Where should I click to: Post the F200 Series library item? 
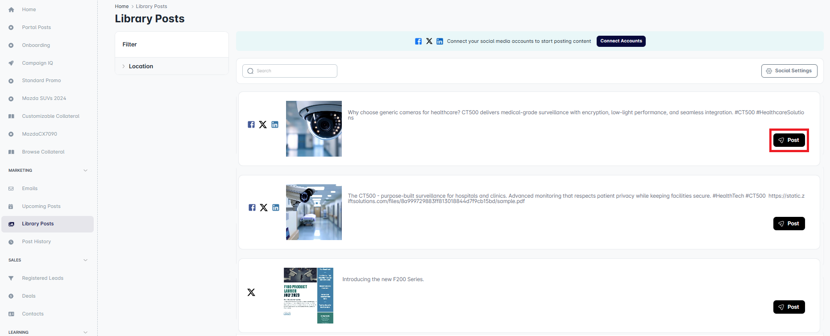(788, 307)
